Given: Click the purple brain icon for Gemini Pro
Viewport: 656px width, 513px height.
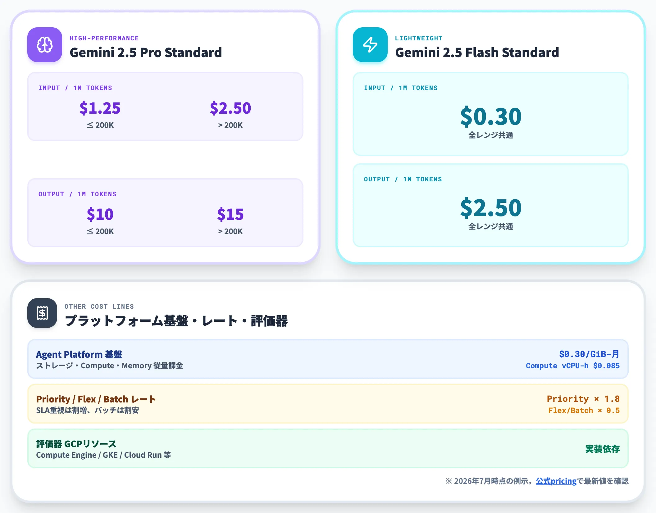Looking at the screenshot, I should (45, 45).
